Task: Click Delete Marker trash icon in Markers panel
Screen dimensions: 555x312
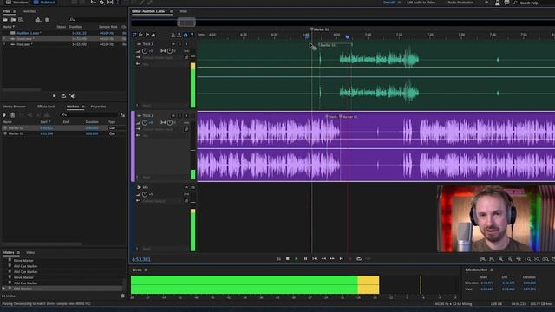Action: [13, 115]
